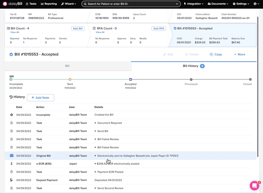Click the plus icon beside Incomplete action

click(x=12, y=115)
